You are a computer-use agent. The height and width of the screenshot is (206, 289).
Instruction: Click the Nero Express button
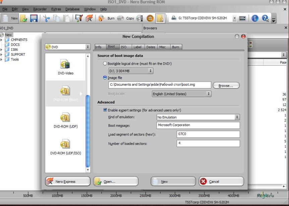(x=67, y=182)
